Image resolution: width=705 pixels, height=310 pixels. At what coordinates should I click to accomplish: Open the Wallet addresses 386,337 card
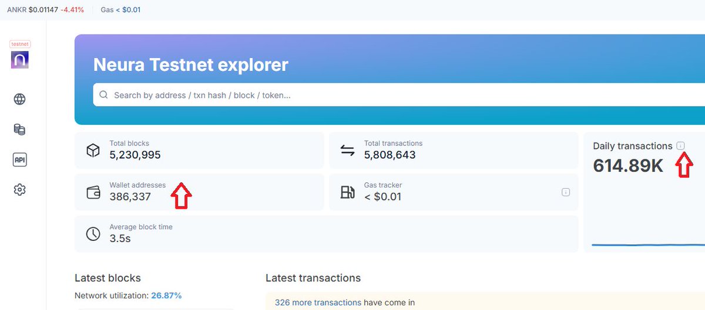(x=199, y=192)
